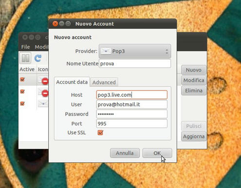Open the Provider dropdown showing Pop3
This screenshot has width=241, height=188.
coord(135,51)
